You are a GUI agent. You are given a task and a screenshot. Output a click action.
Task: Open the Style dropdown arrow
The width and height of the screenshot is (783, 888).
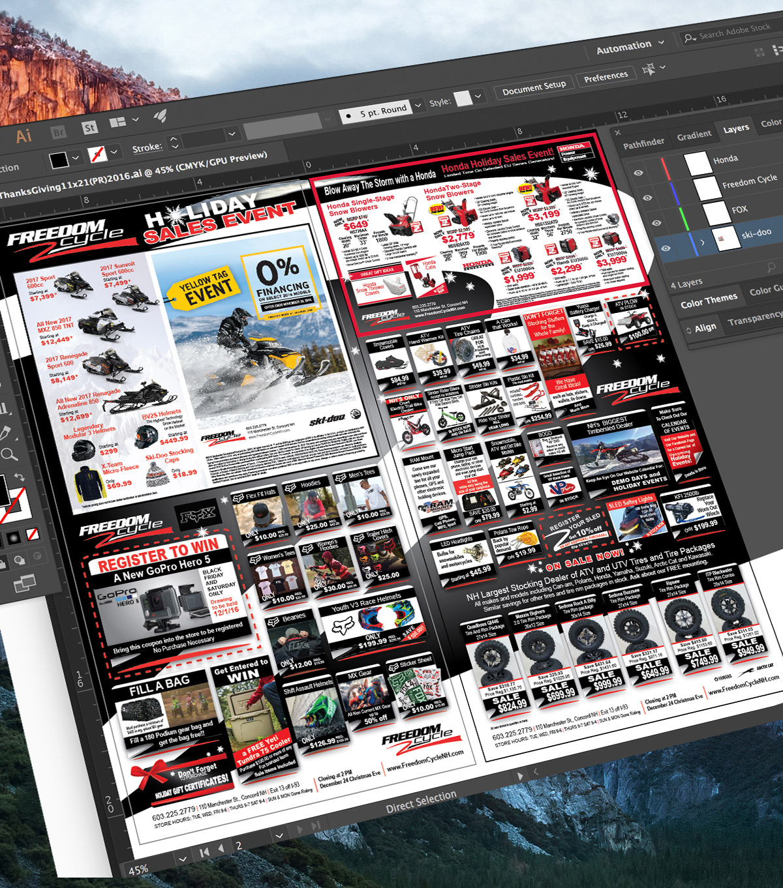[x=478, y=96]
